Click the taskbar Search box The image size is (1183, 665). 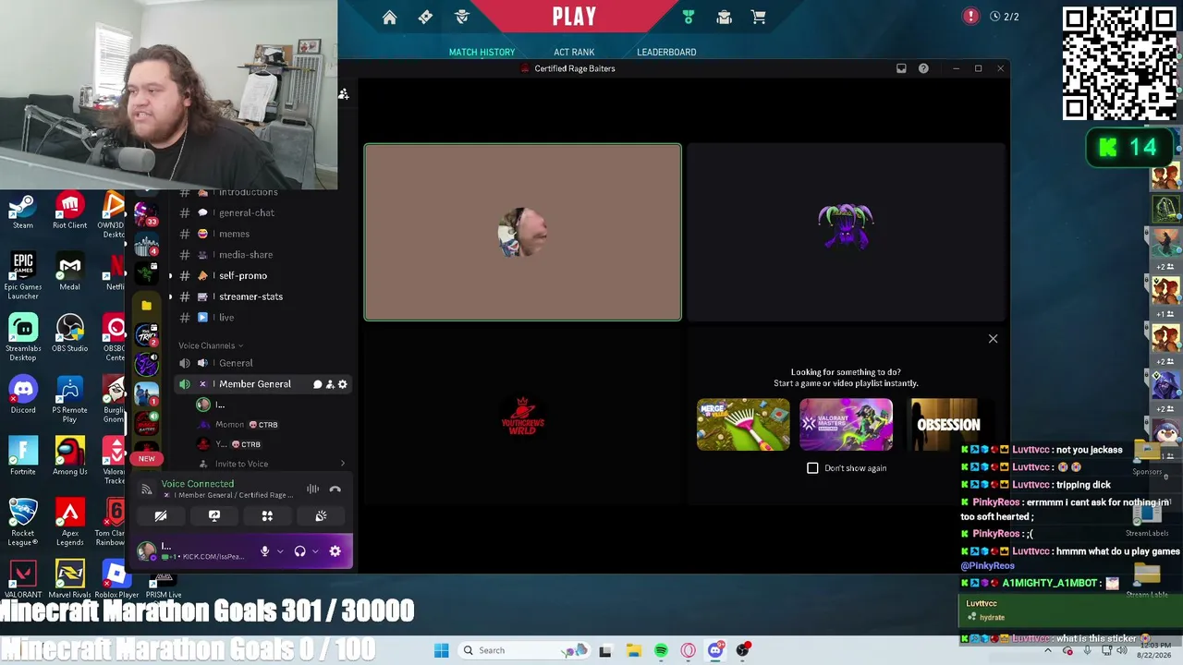525,650
